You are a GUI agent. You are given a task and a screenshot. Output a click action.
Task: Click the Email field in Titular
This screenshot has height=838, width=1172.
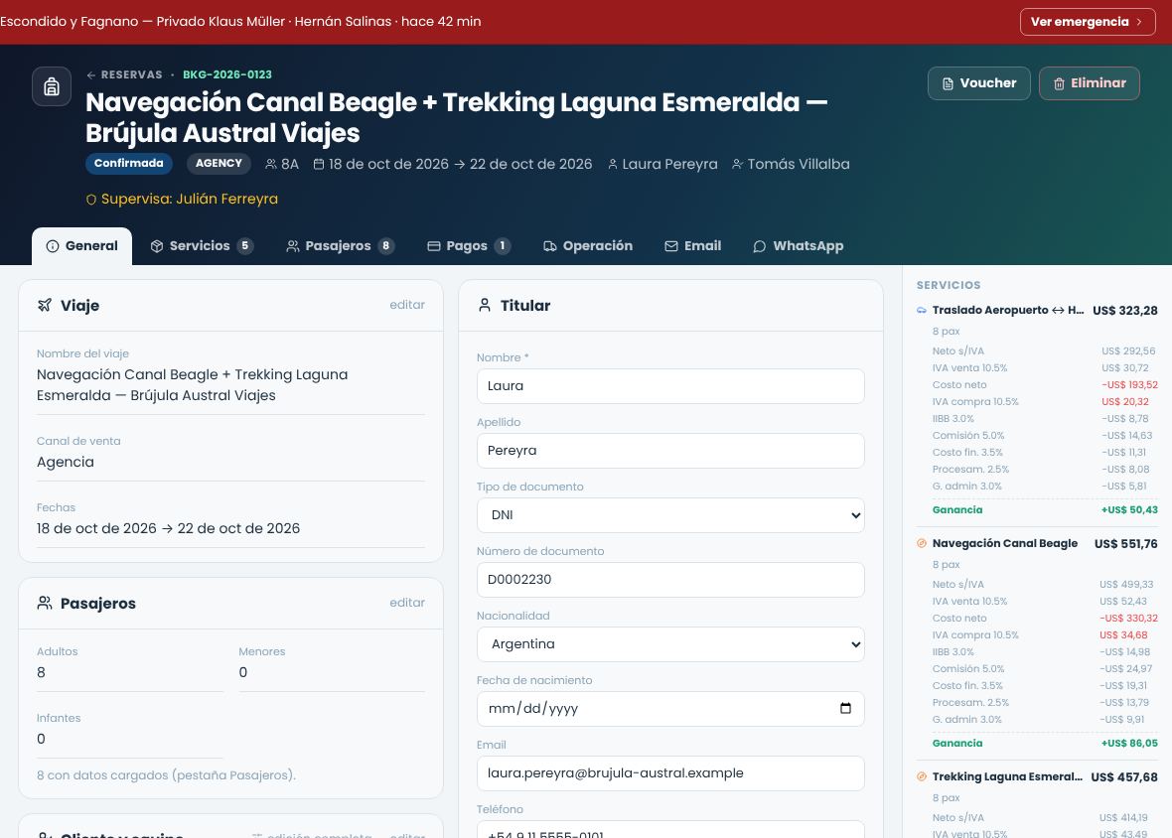(x=670, y=773)
